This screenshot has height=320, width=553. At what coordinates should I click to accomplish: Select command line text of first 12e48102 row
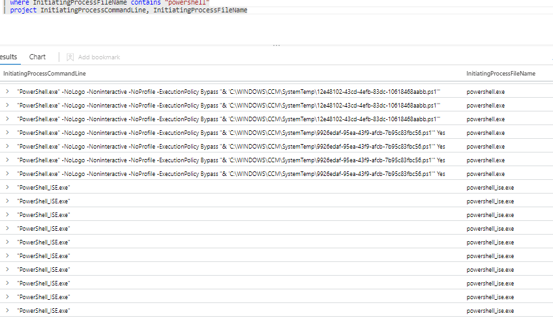[228, 92]
